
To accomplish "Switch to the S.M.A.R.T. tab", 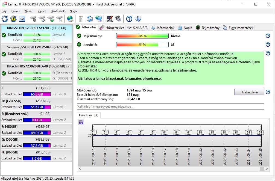I will coord(138,28).
